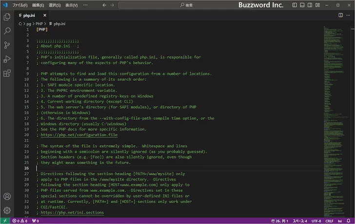The height and width of the screenshot is (224, 355).
Task: Open the Search view in activity bar
Action: tap(7, 31)
